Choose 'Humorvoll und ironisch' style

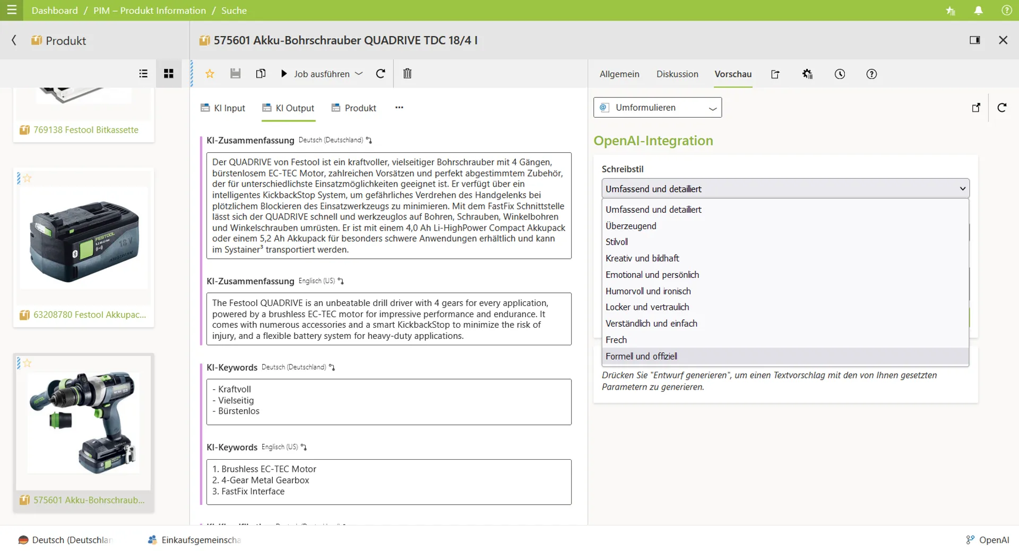tap(785, 291)
